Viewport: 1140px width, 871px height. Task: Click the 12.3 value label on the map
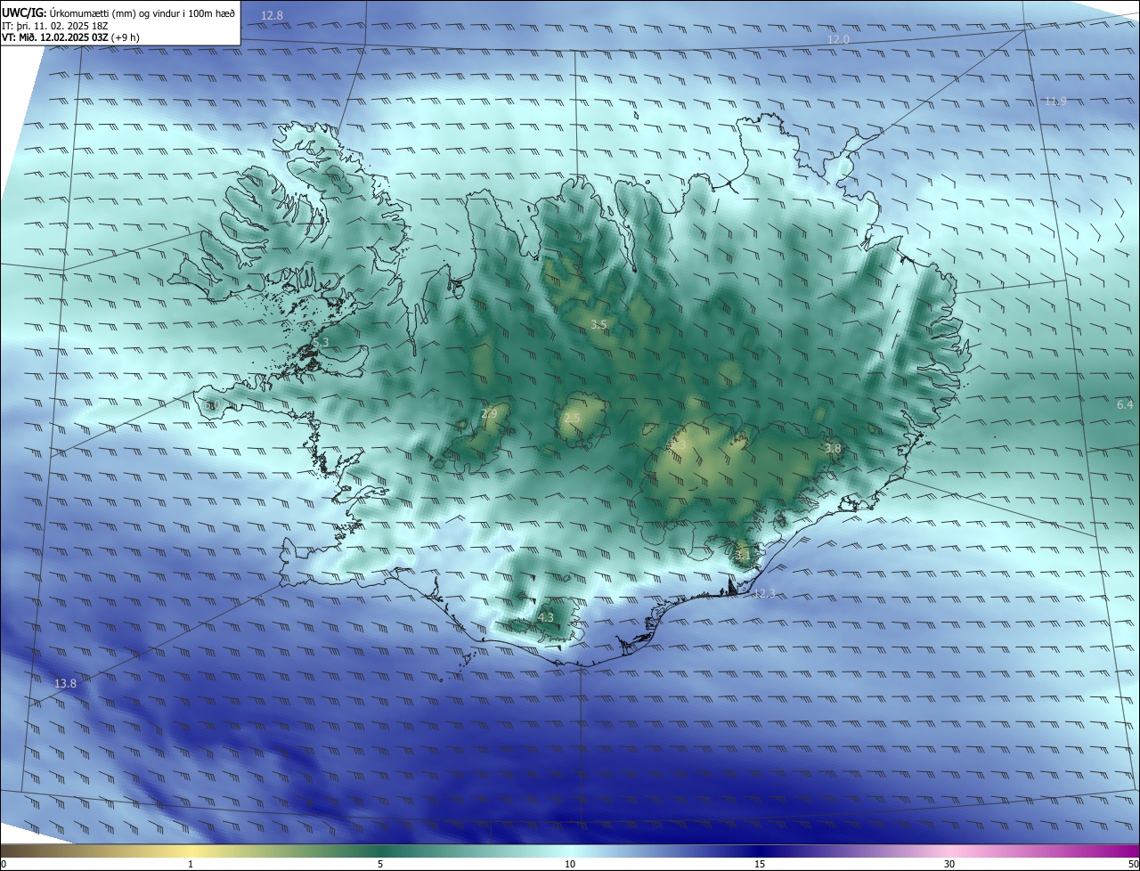click(764, 593)
